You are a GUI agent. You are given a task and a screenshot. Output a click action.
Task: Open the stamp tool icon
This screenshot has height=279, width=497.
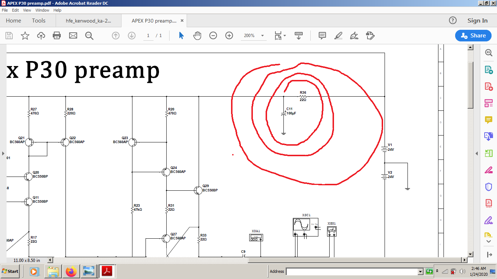(370, 36)
